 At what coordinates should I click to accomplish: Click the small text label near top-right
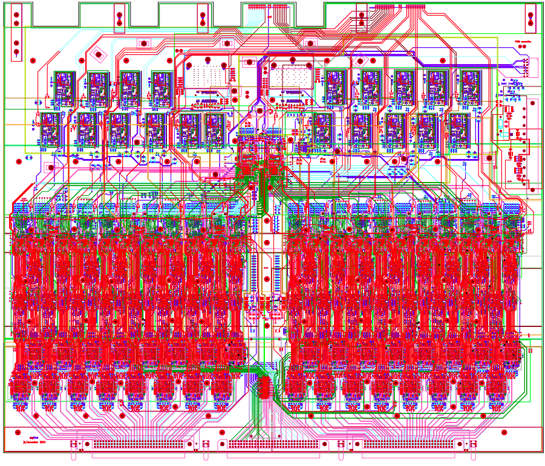pos(522,42)
